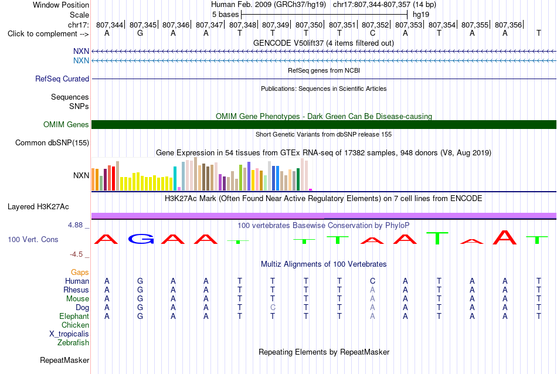Click the grey C base in the Dog alignment row
Viewport: 557px width, 374px height.
click(273, 308)
